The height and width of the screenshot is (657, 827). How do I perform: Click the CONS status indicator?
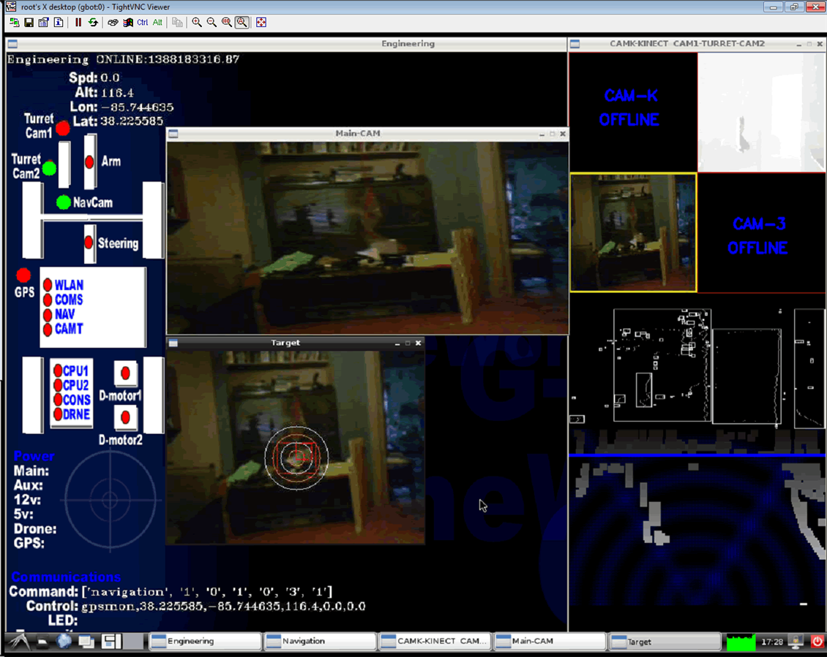pyautogui.click(x=58, y=400)
